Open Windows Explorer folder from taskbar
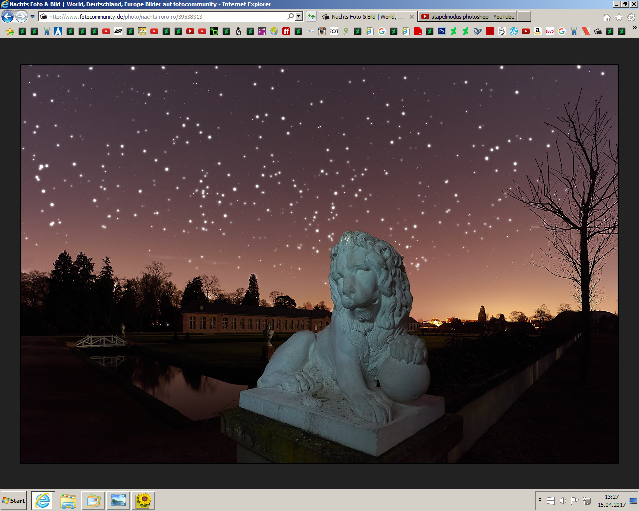This screenshot has width=639, height=511. pyautogui.click(x=68, y=500)
